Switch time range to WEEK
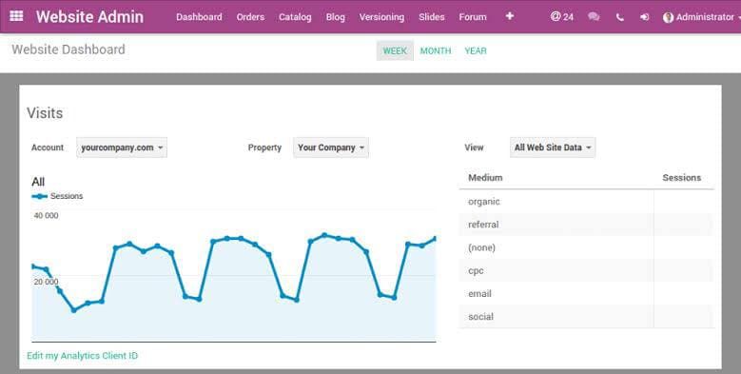741x374 pixels. (x=395, y=50)
